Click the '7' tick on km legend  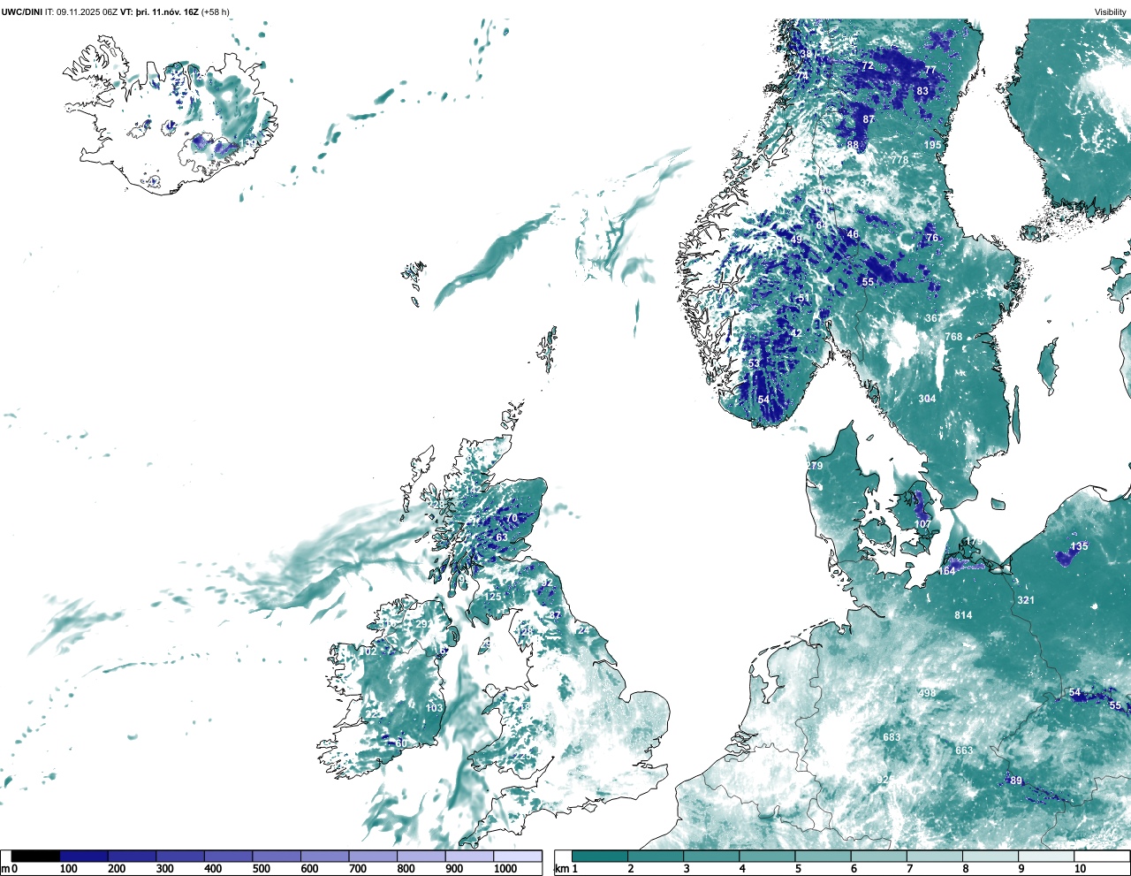tap(909, 869)
